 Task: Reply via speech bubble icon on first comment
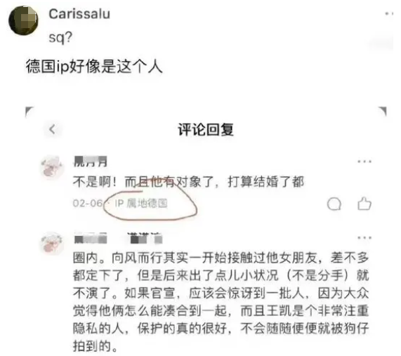pyautogui.click(x=334, y=204)
